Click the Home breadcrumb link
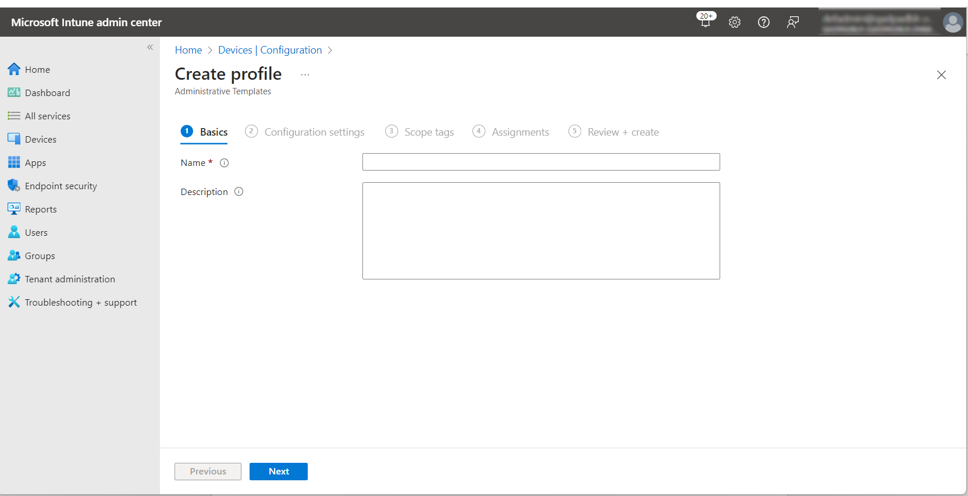This screenshot has width=968, height=496. click(x=188, y=50)
